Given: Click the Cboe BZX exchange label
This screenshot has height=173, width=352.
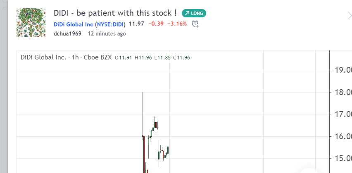Looking at the screenshot, I should (98, 57).
